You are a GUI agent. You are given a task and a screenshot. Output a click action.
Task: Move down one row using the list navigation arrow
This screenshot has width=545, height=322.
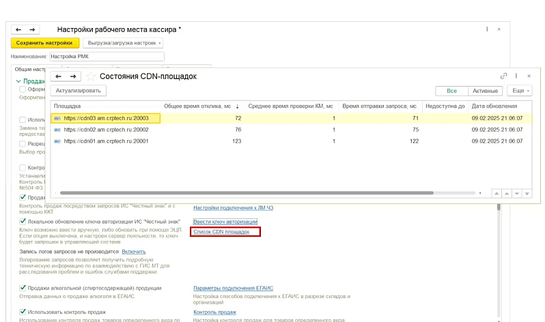pos(517,194)
